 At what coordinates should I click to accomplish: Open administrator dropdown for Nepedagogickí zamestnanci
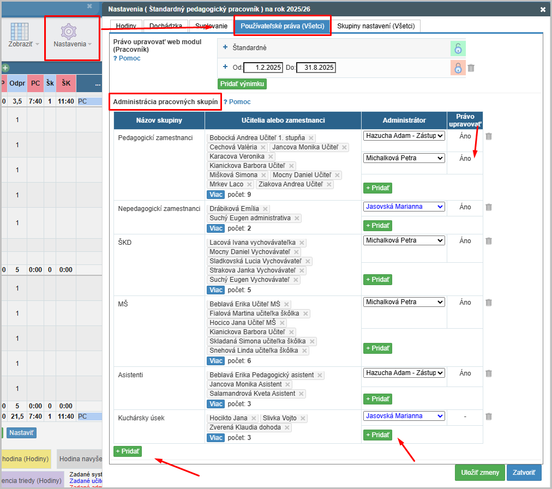point(404,207)
